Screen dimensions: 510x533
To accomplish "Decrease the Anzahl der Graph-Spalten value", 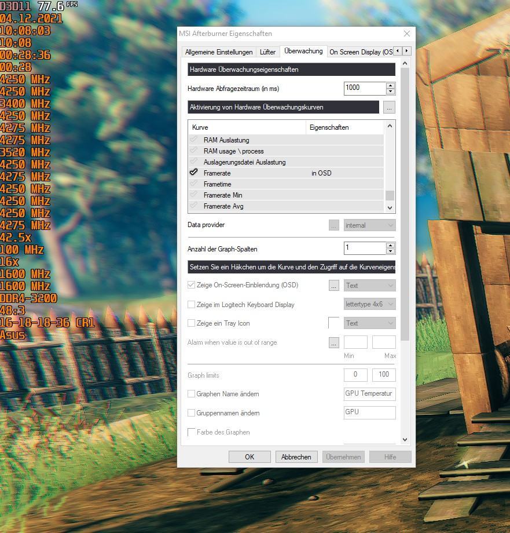I will tap(391, 251).
